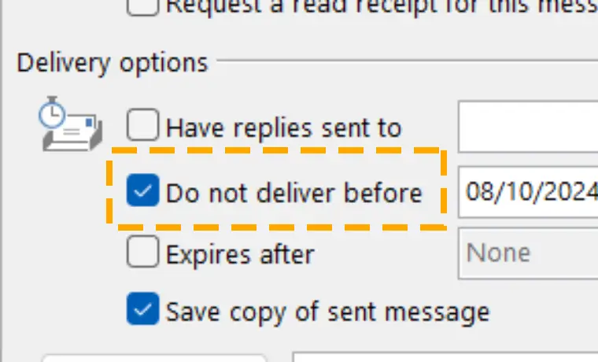Image resolution: width=598 pixels, height=362 pixels.
Task: Click the Do not deliver before label text
Action: 294,193
